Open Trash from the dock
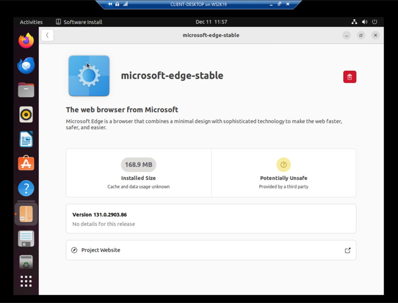This screenshot has width=398, height=303. point(26,262)
